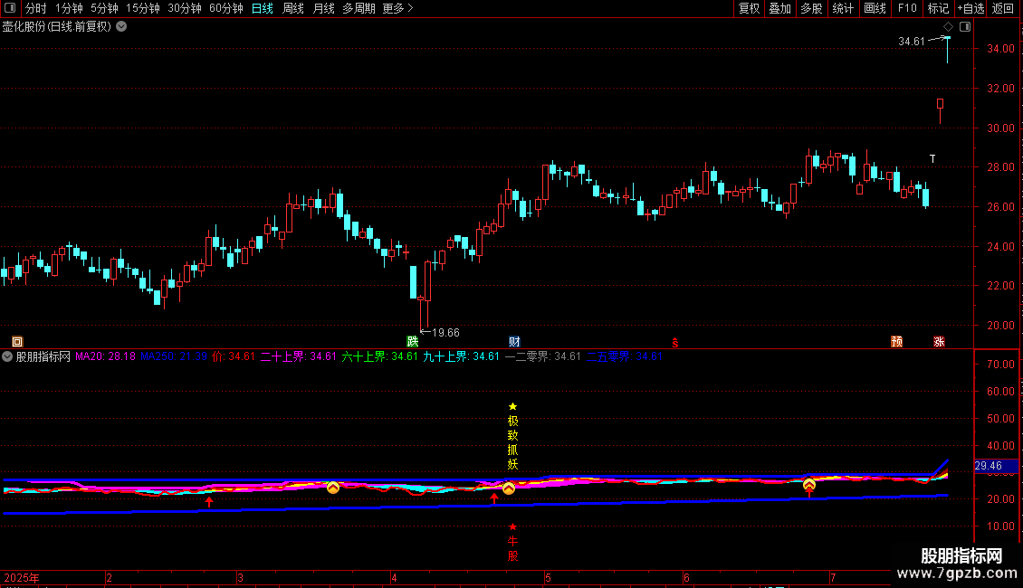This screenshot has width=1023, height=588.
Task: Collapse indicator pane via 股朋指标网 arrow
Action: (7, 356)
